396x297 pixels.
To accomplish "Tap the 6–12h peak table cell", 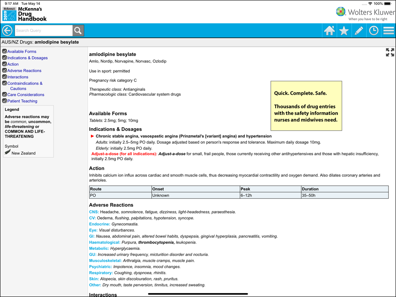I will pos(270,195).
